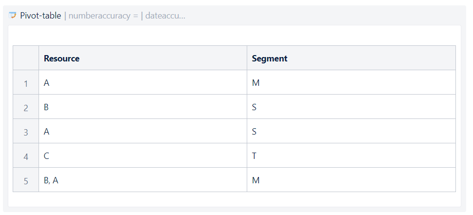Click Resource cell C in row 4
This screenshot has height=215, width=473.
tap(46, 156)
